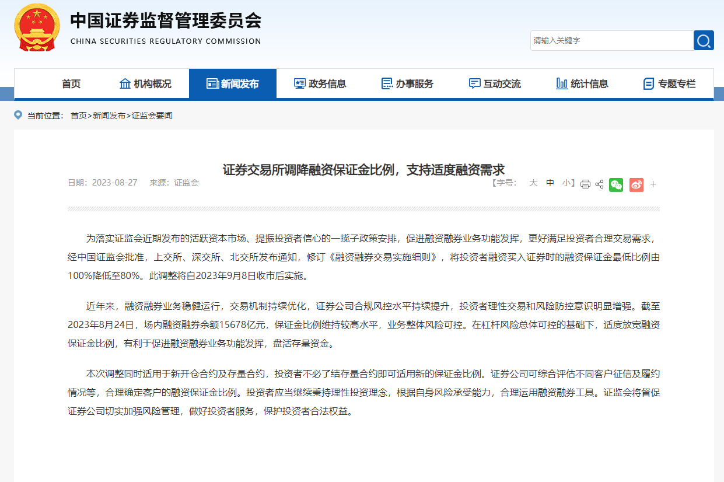Switch to the 统计信息 tab

[x=583, y=83]
